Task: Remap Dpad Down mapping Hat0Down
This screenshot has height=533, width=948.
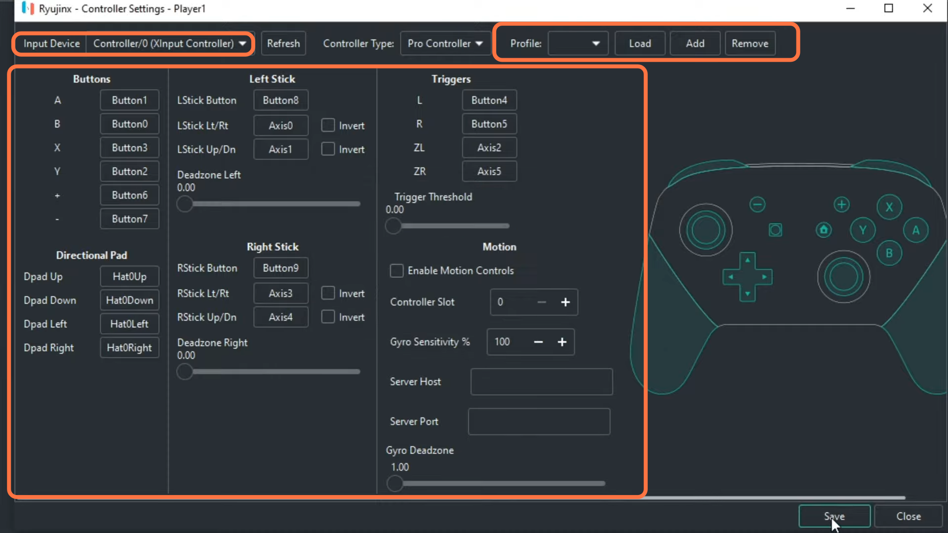Action: pos(129,300)
